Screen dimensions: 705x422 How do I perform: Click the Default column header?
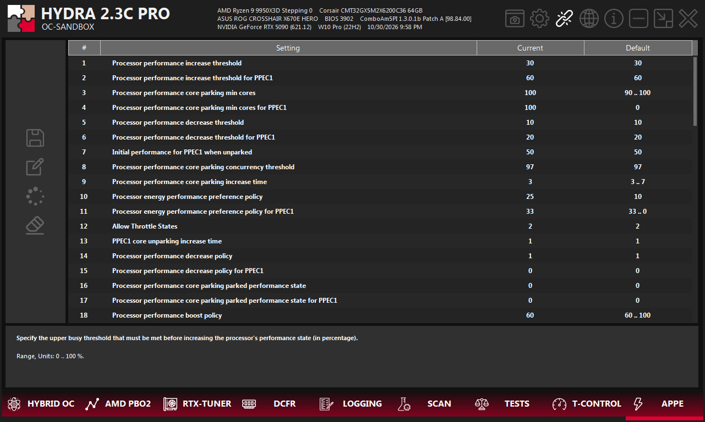coord(638,48)
